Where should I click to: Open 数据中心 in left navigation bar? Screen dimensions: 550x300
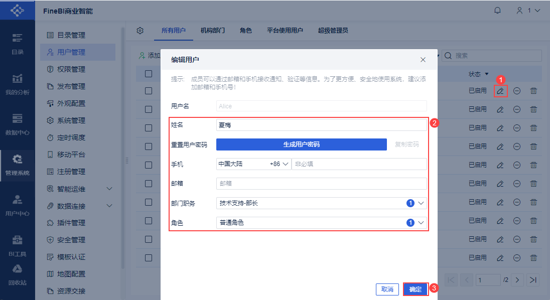17,124
